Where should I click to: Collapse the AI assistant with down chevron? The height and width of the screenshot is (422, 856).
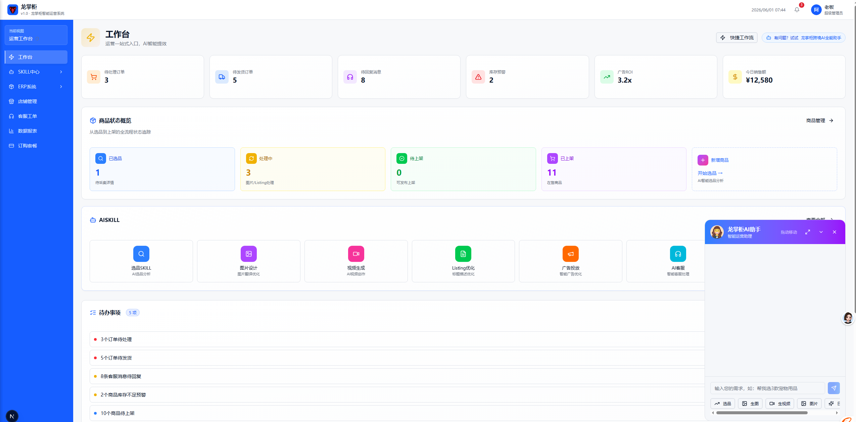[821, 232]
